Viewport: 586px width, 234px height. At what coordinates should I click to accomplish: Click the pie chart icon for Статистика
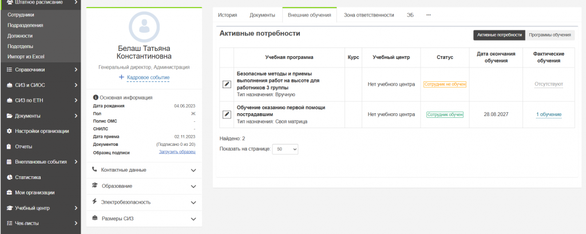pos(10,177)
